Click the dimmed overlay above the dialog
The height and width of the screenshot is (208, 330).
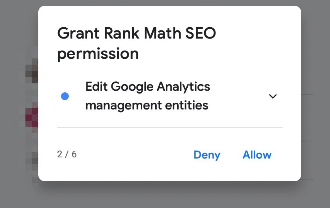click(x=168, y=3)
